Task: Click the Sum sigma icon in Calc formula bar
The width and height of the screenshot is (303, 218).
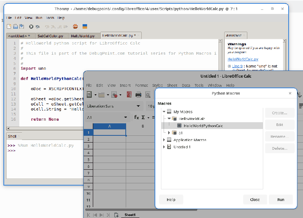Action: coord(143,117)
